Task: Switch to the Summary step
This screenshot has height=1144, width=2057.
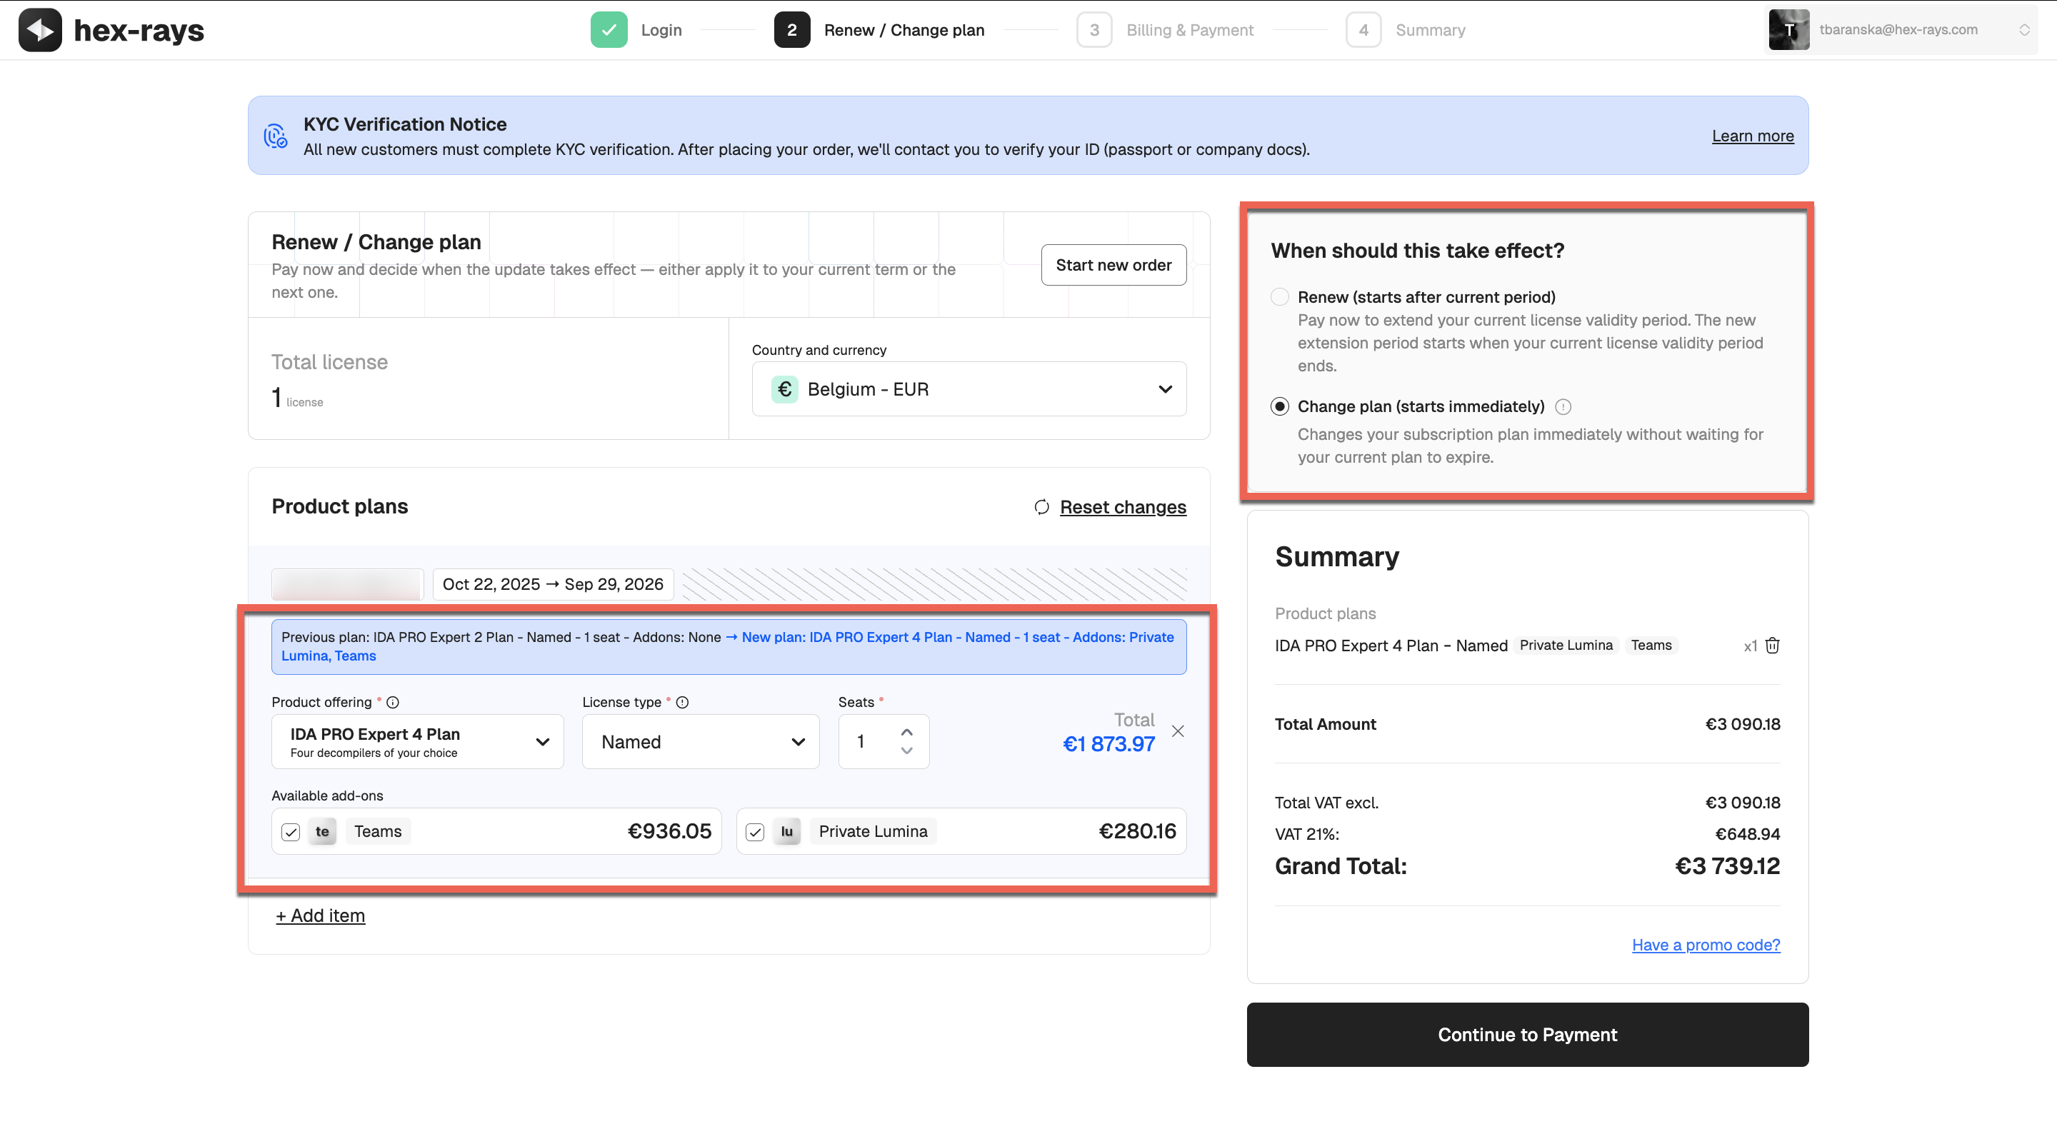Action: coord(1430,29)
